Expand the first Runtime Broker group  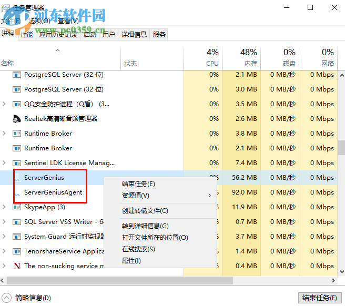(4, 134)
